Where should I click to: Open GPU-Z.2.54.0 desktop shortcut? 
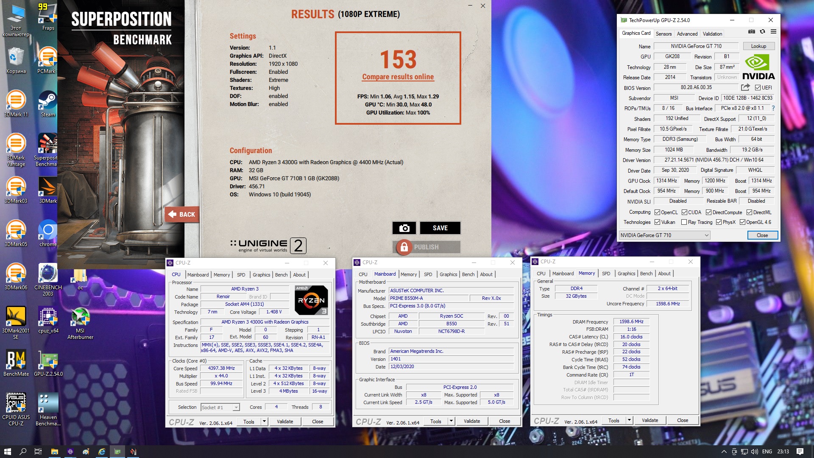pyautogui.click(x=48, y=363)
